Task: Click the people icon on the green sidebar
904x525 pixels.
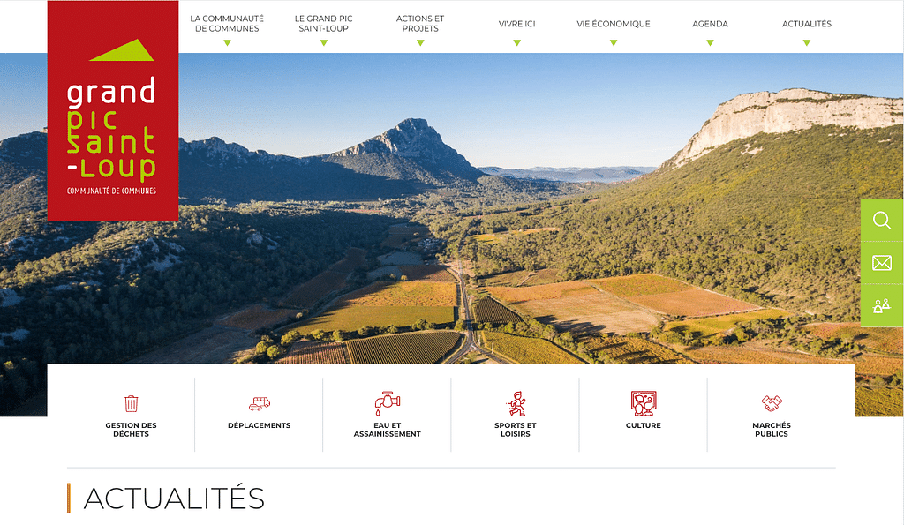Action: (x=882, y=305)
